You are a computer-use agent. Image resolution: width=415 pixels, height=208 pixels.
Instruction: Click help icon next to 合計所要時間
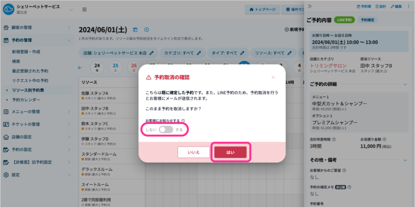[341, 139]
